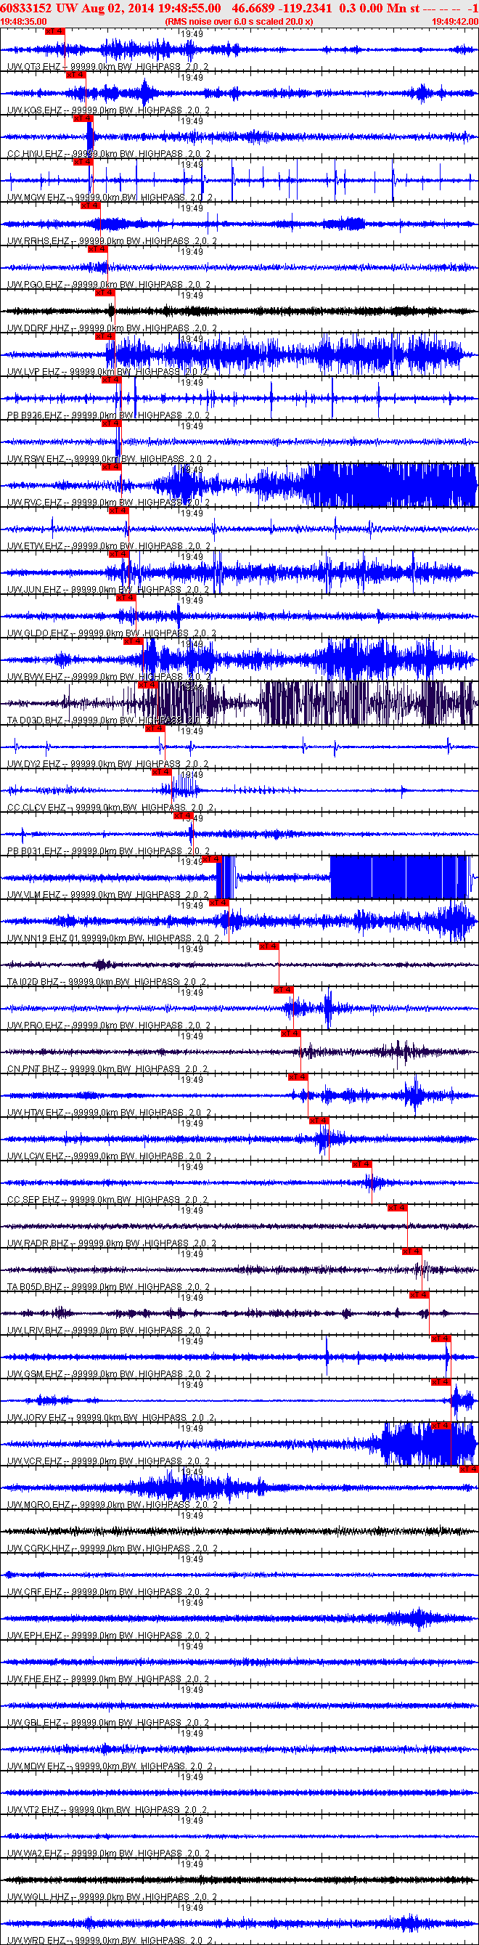Click the 19:49 tick on PB.B031 trace
Screen dimensions: 479x1945
[192, 818]
